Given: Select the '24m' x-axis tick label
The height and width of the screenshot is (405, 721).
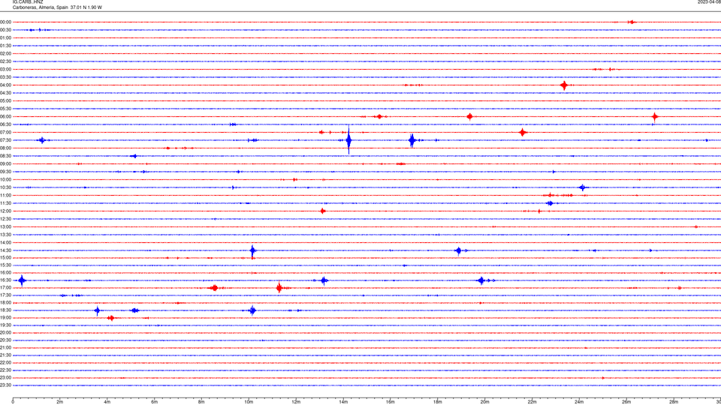Looking at the screenshot, I should (x=579, y=402).
